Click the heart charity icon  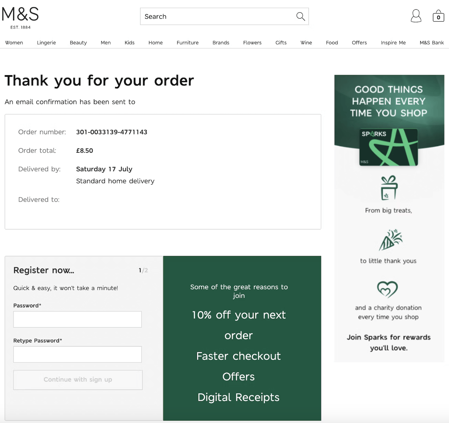tap(387, 289)
